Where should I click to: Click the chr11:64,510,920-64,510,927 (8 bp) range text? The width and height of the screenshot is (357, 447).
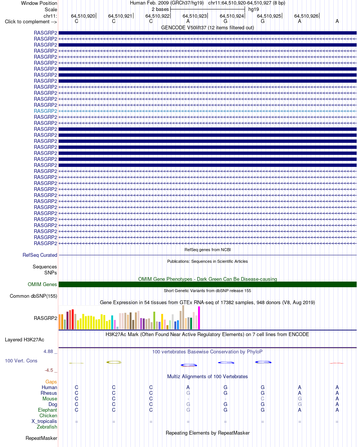(247, 3)
